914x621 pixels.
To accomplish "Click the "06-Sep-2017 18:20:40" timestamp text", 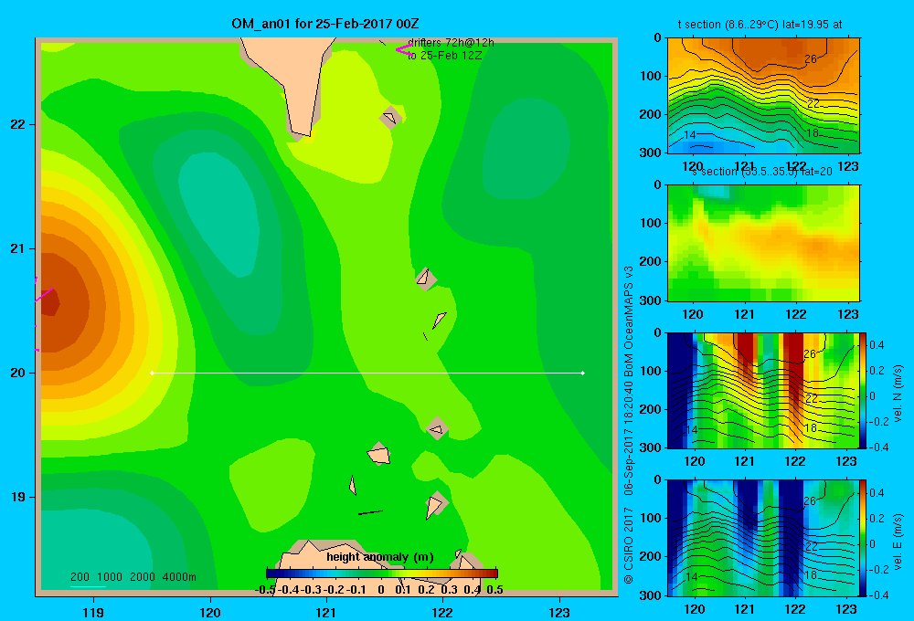I will pos(629,437).
